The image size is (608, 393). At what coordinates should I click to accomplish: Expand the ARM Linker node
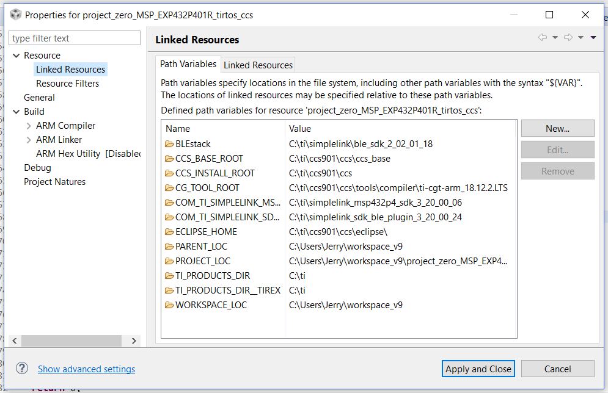(x=29, y=140)
